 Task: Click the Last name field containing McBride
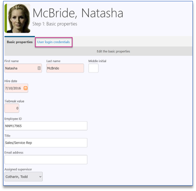(65, 68)
